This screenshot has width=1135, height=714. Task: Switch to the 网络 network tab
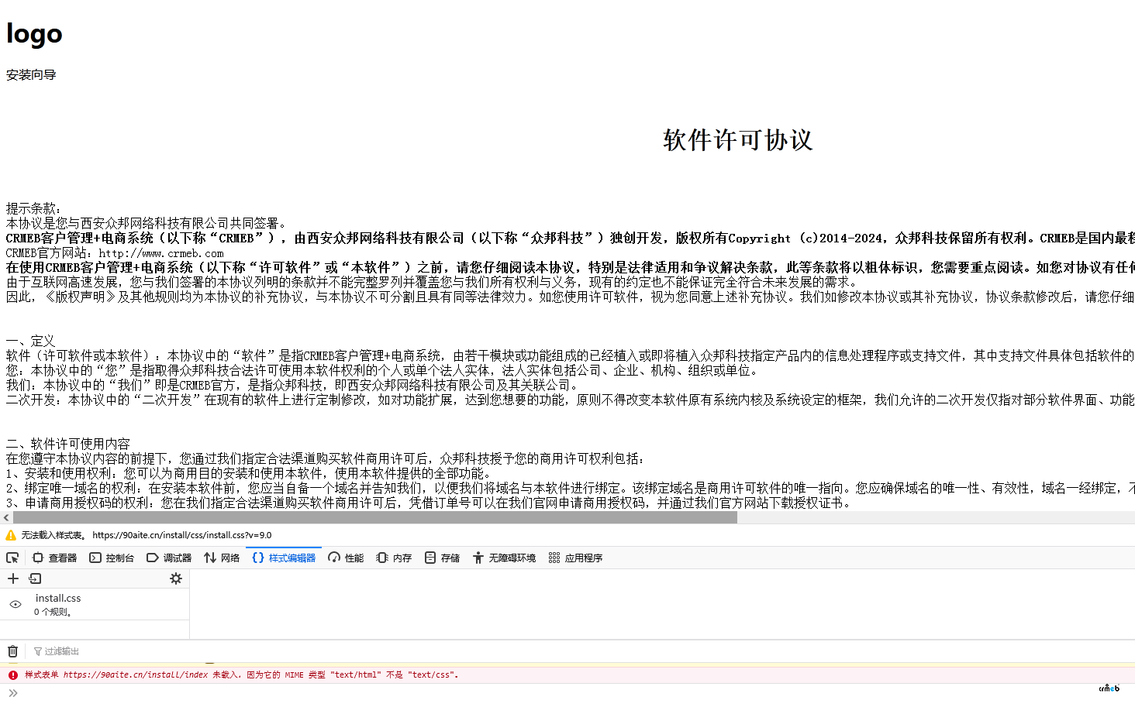point(222,558)
